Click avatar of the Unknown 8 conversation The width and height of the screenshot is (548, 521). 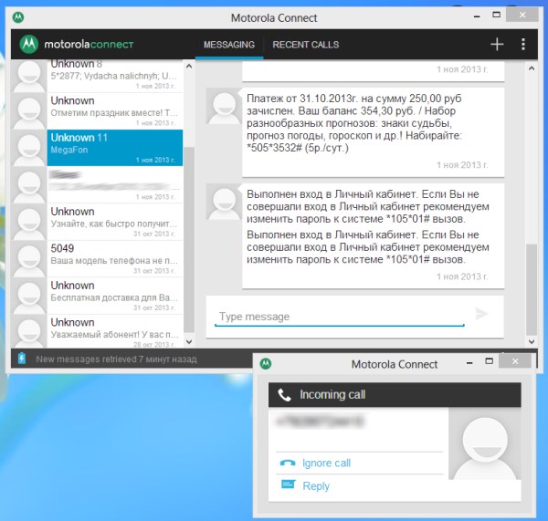(x=29, y=76)
